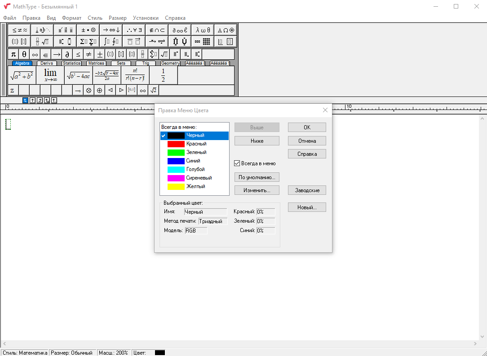Switch to the Geometry tab
This screenshot has width=487, height=356.
171,63
